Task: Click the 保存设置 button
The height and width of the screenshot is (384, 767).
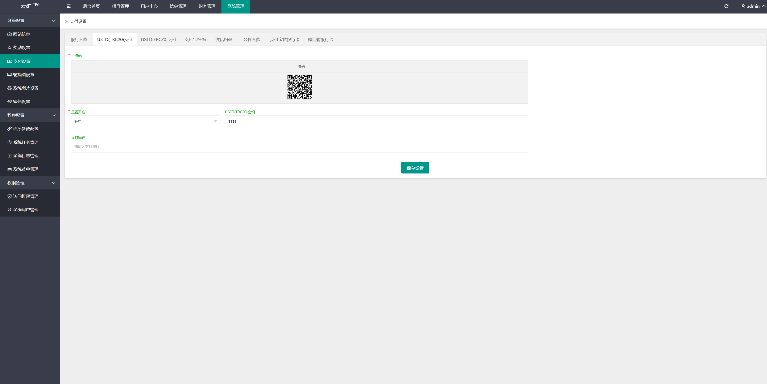Action: click(x=415, y=168)
